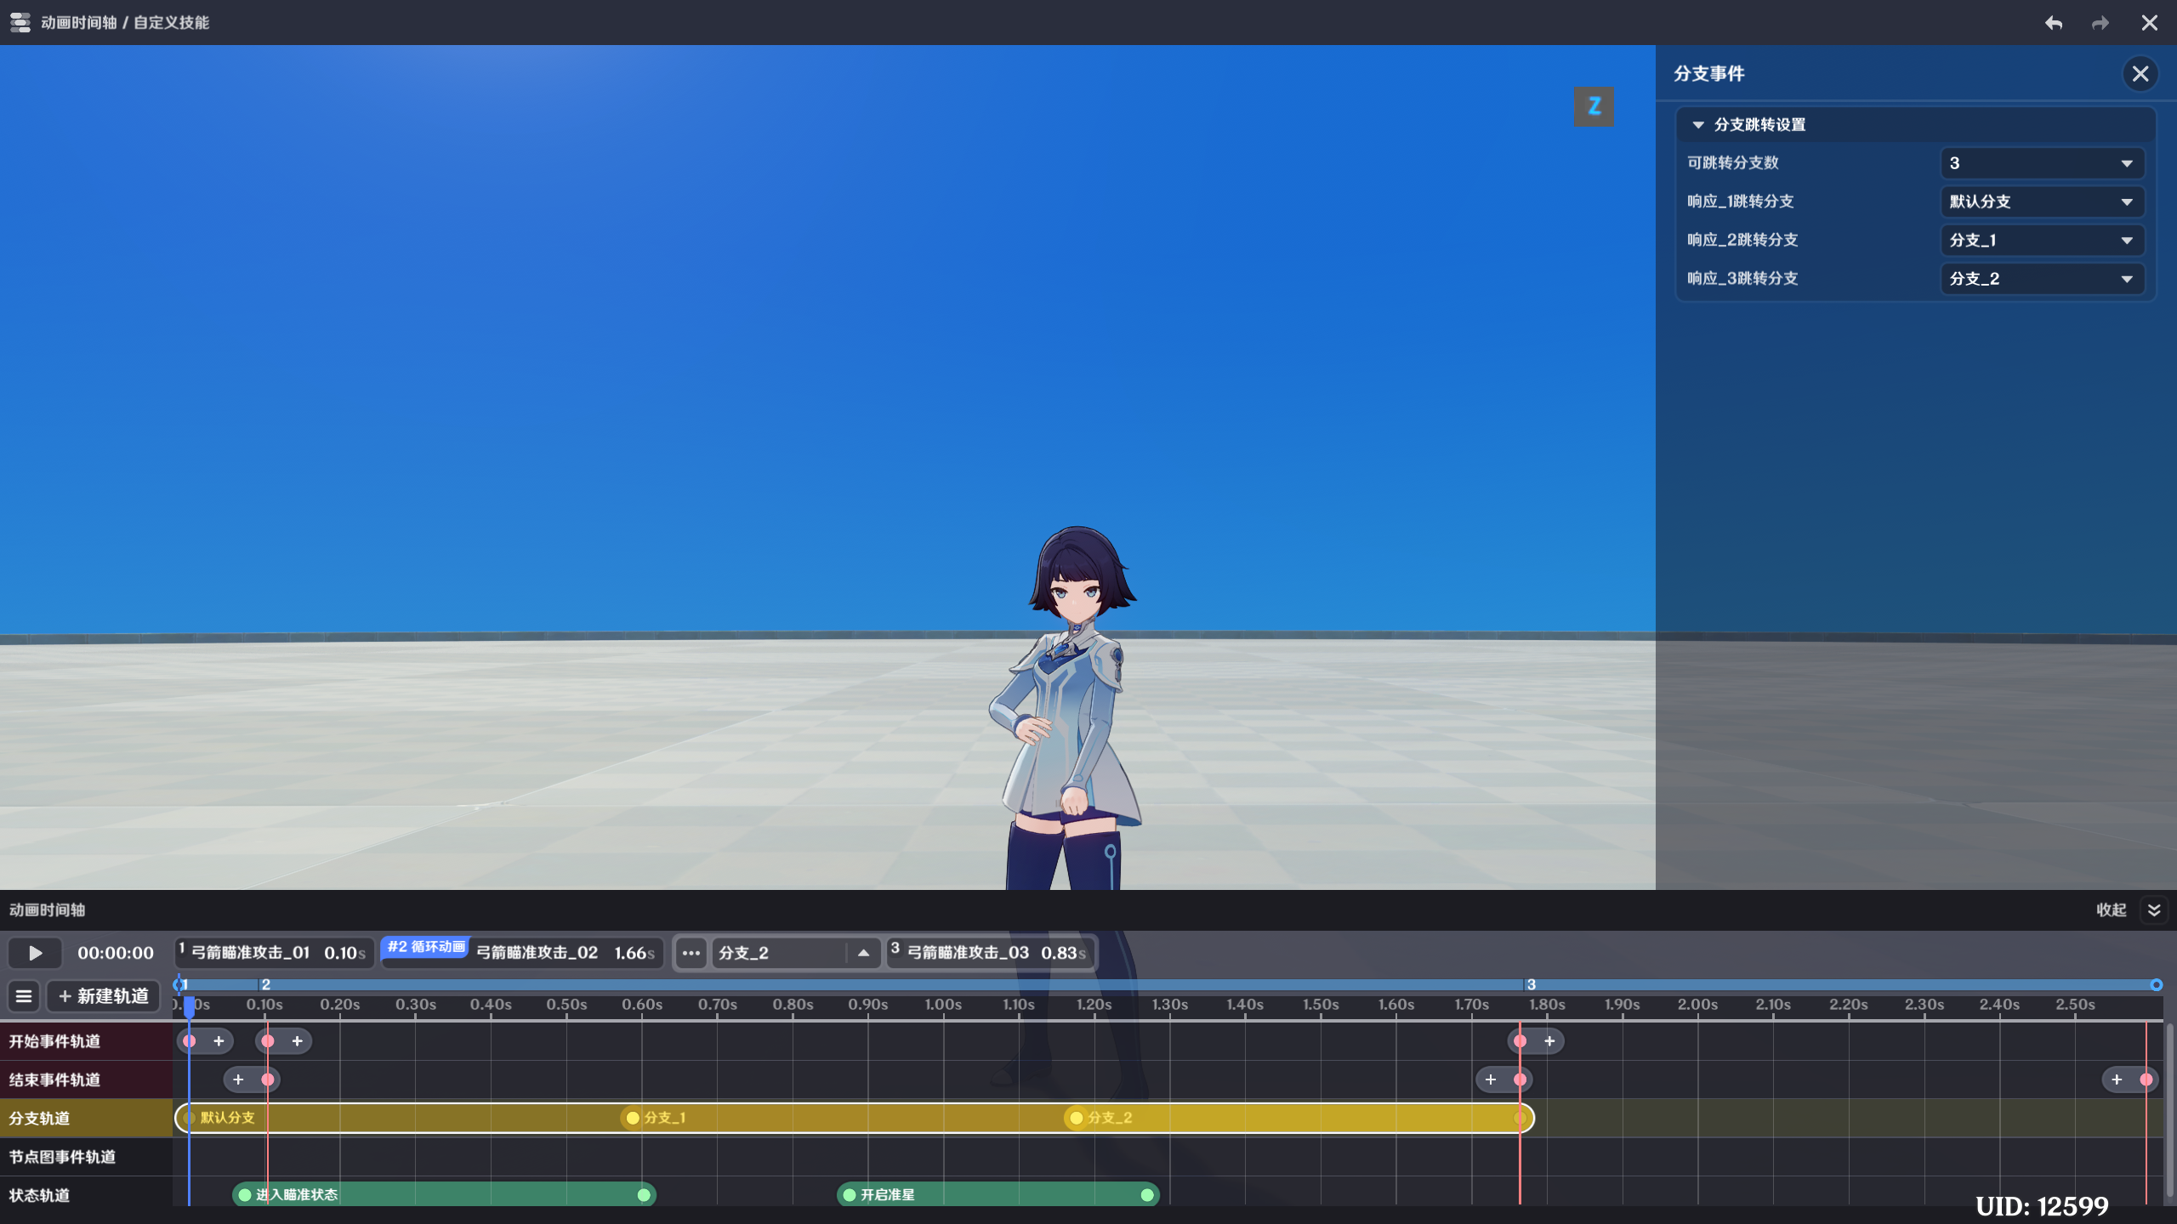This screenshot has width=2177, height=1224.
Task: Click the undo arrow icon
Action: 2054,23
